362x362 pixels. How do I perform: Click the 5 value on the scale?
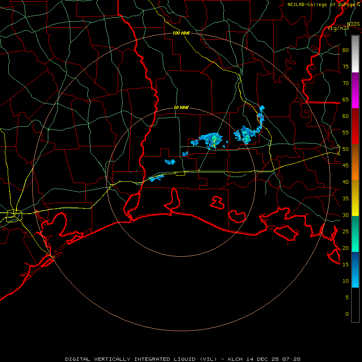point(347,297)
